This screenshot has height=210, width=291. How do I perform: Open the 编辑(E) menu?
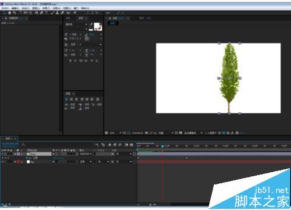tap(15, 8)
